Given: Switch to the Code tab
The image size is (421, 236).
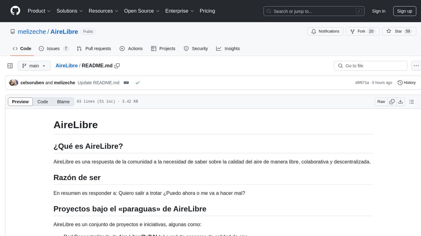Looking at the screenshot, I should pyautogui.click(x=22, y=48).
